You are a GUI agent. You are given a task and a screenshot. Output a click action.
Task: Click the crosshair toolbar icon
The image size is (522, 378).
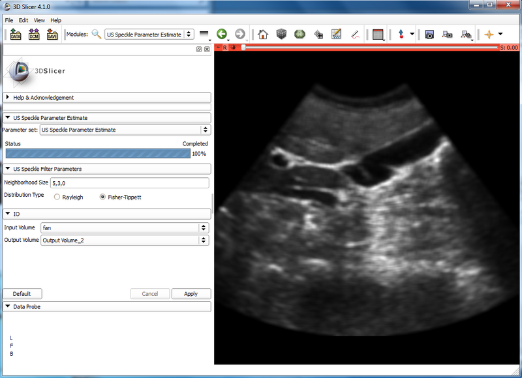(x=488, y=35)
